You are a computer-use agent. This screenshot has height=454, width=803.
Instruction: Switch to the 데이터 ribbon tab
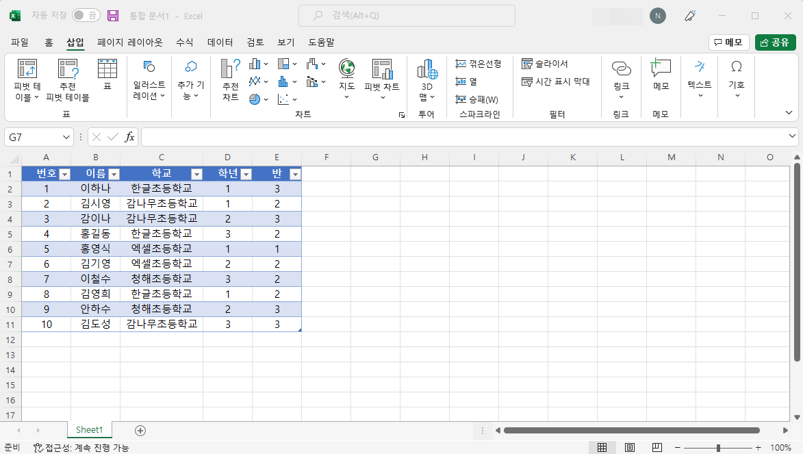[x=218, y=42]
